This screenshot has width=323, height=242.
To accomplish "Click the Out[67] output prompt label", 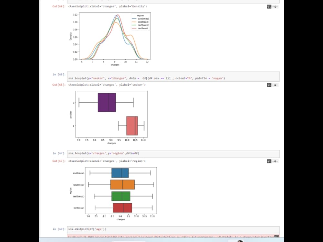I will [x=59, y=161].
